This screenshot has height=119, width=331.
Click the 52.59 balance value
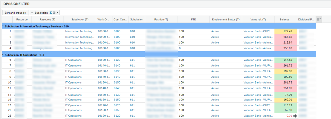click(x=288, y=110)
